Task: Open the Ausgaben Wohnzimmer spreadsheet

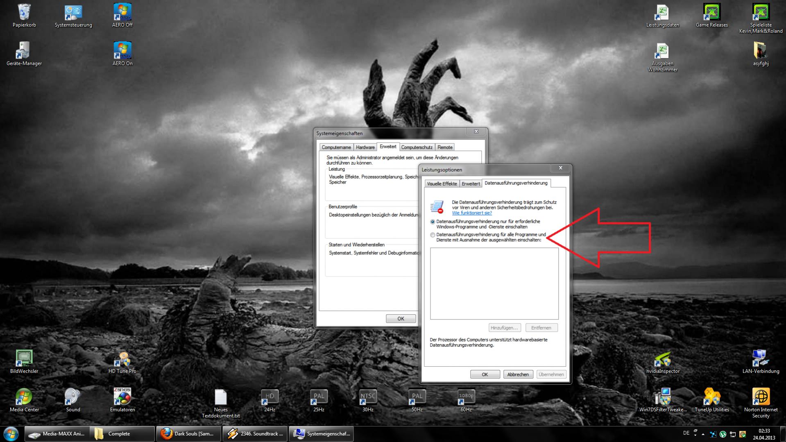Action: 662,57
